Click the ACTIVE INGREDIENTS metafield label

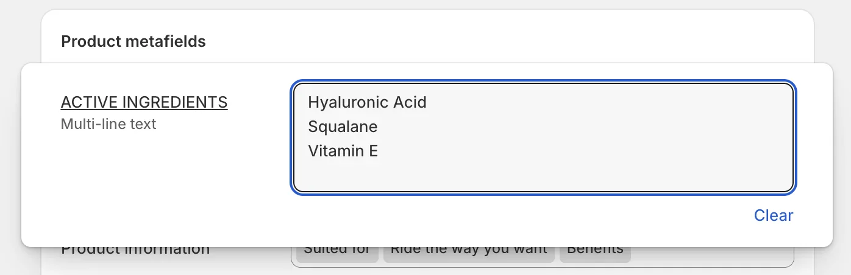click(144, 102)
